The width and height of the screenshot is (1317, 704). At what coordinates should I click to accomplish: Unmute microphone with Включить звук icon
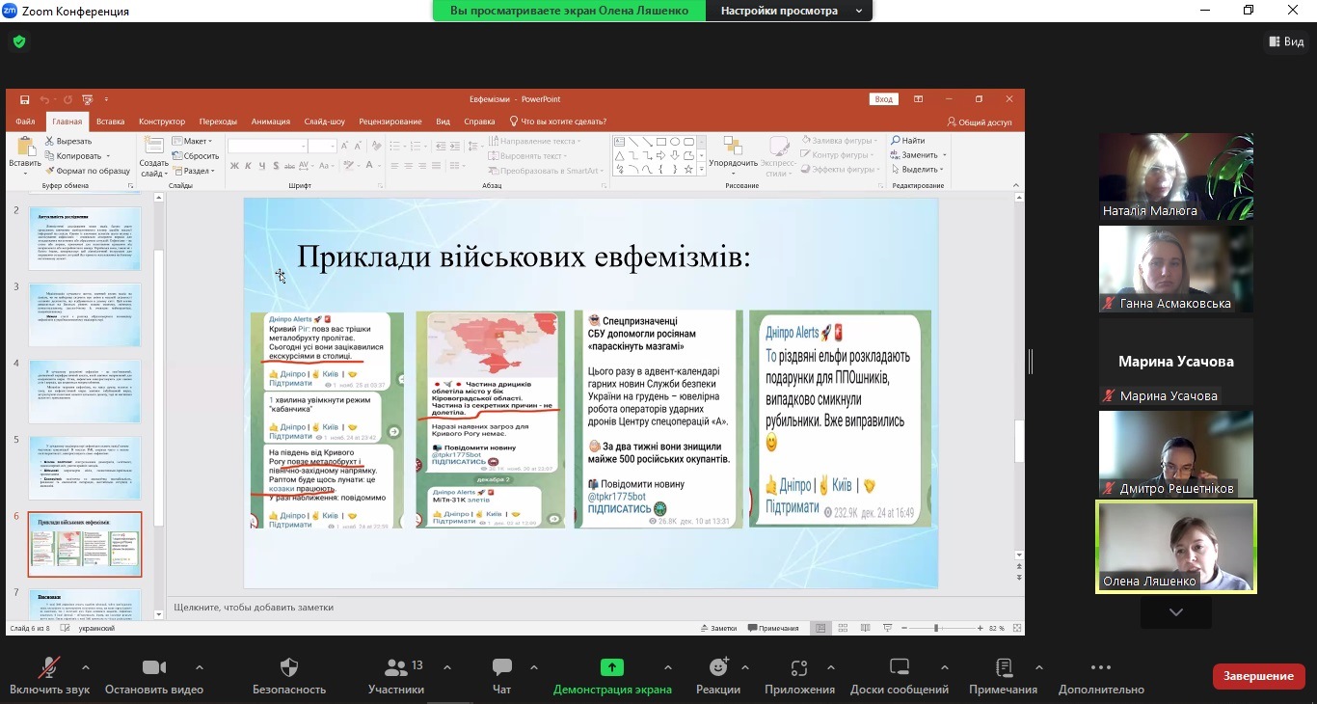point(49,667)
